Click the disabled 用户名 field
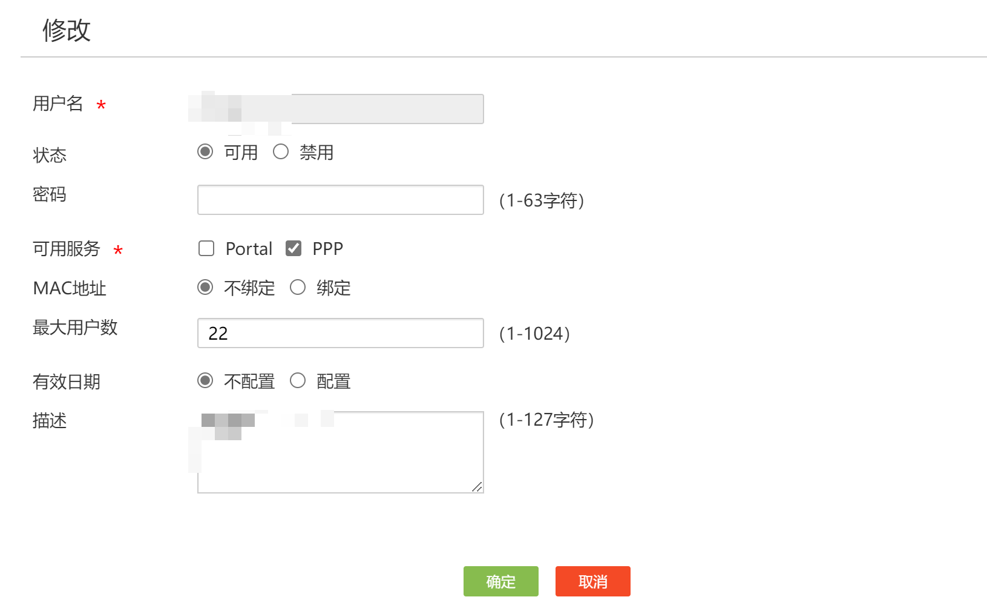The width and height of the screenshot is (987, 614). pyautogui.click(x=387, y=109)
